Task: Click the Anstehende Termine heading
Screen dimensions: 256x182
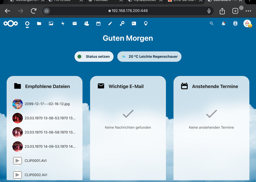Action: pyautogui.click(x=215, y=86)
